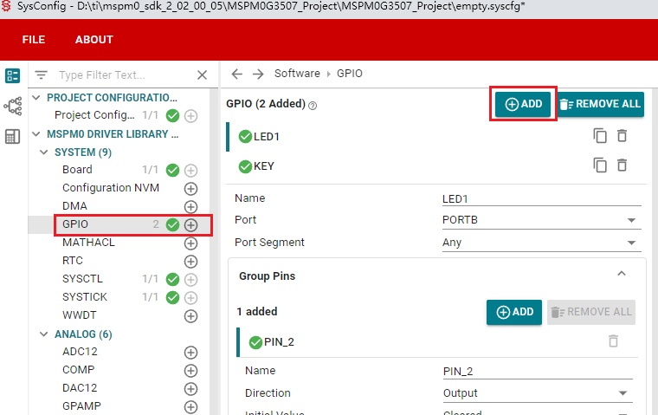
Task: Open the FILE menu
Action: point(34,39)
